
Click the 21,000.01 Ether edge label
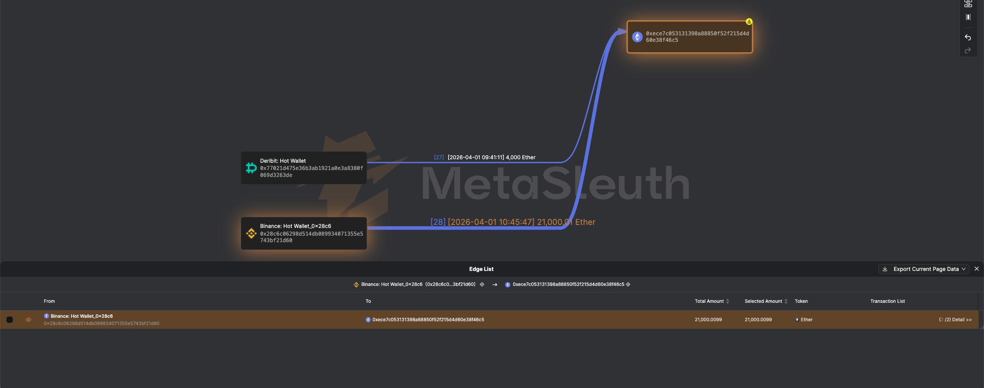pos(513,222)
